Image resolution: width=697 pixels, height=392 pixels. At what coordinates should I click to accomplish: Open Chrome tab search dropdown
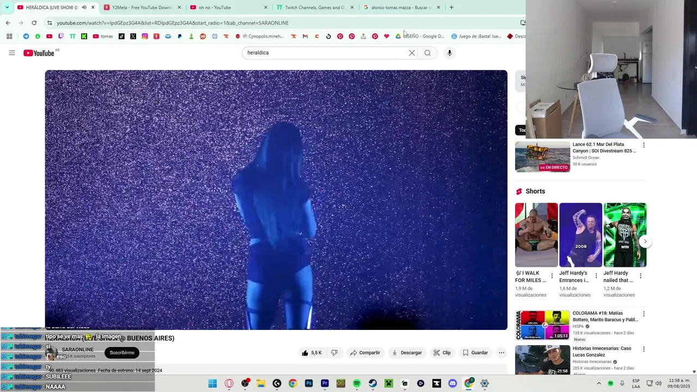pyautogui.click(x=7, y=8)
